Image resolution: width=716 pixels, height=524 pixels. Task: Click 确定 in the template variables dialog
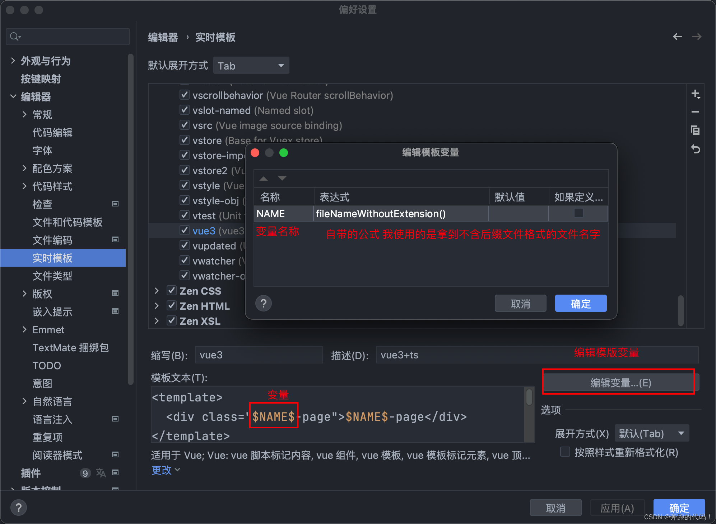(x=581, y=304)
